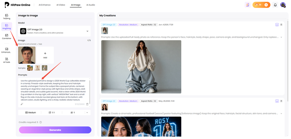Change the image count setting
The image size is (291, 139).
73,112
